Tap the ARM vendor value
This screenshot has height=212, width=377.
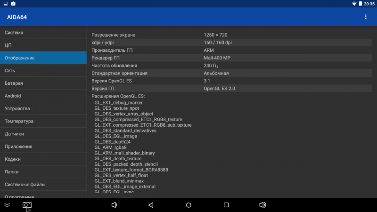coord(209,50)
